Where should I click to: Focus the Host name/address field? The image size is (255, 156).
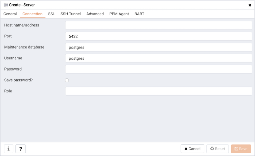158,25
